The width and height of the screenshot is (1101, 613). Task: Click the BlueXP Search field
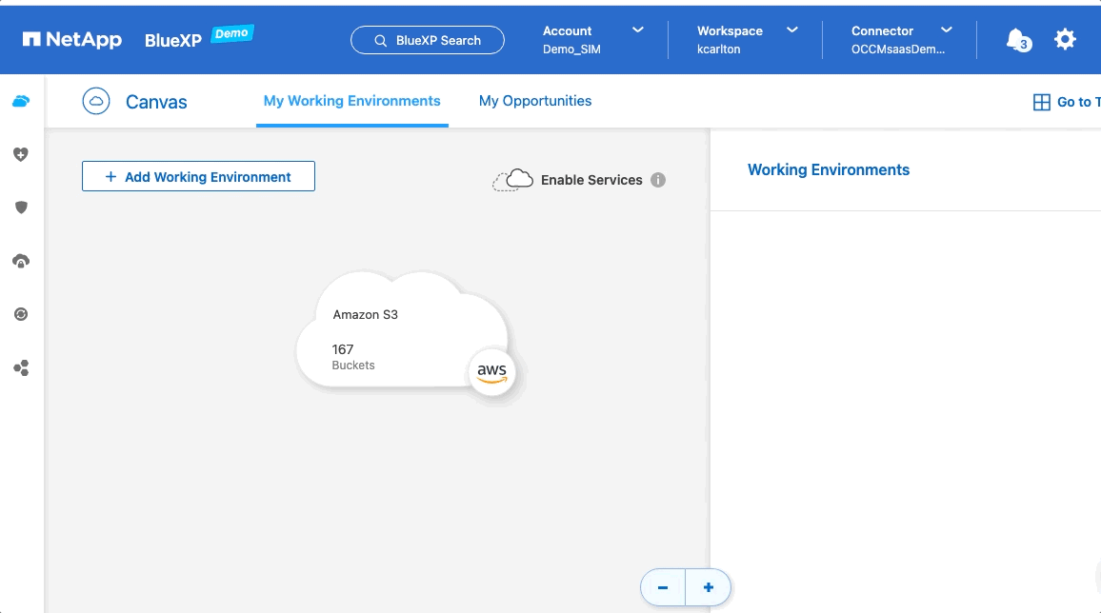[x=427, y=40]
